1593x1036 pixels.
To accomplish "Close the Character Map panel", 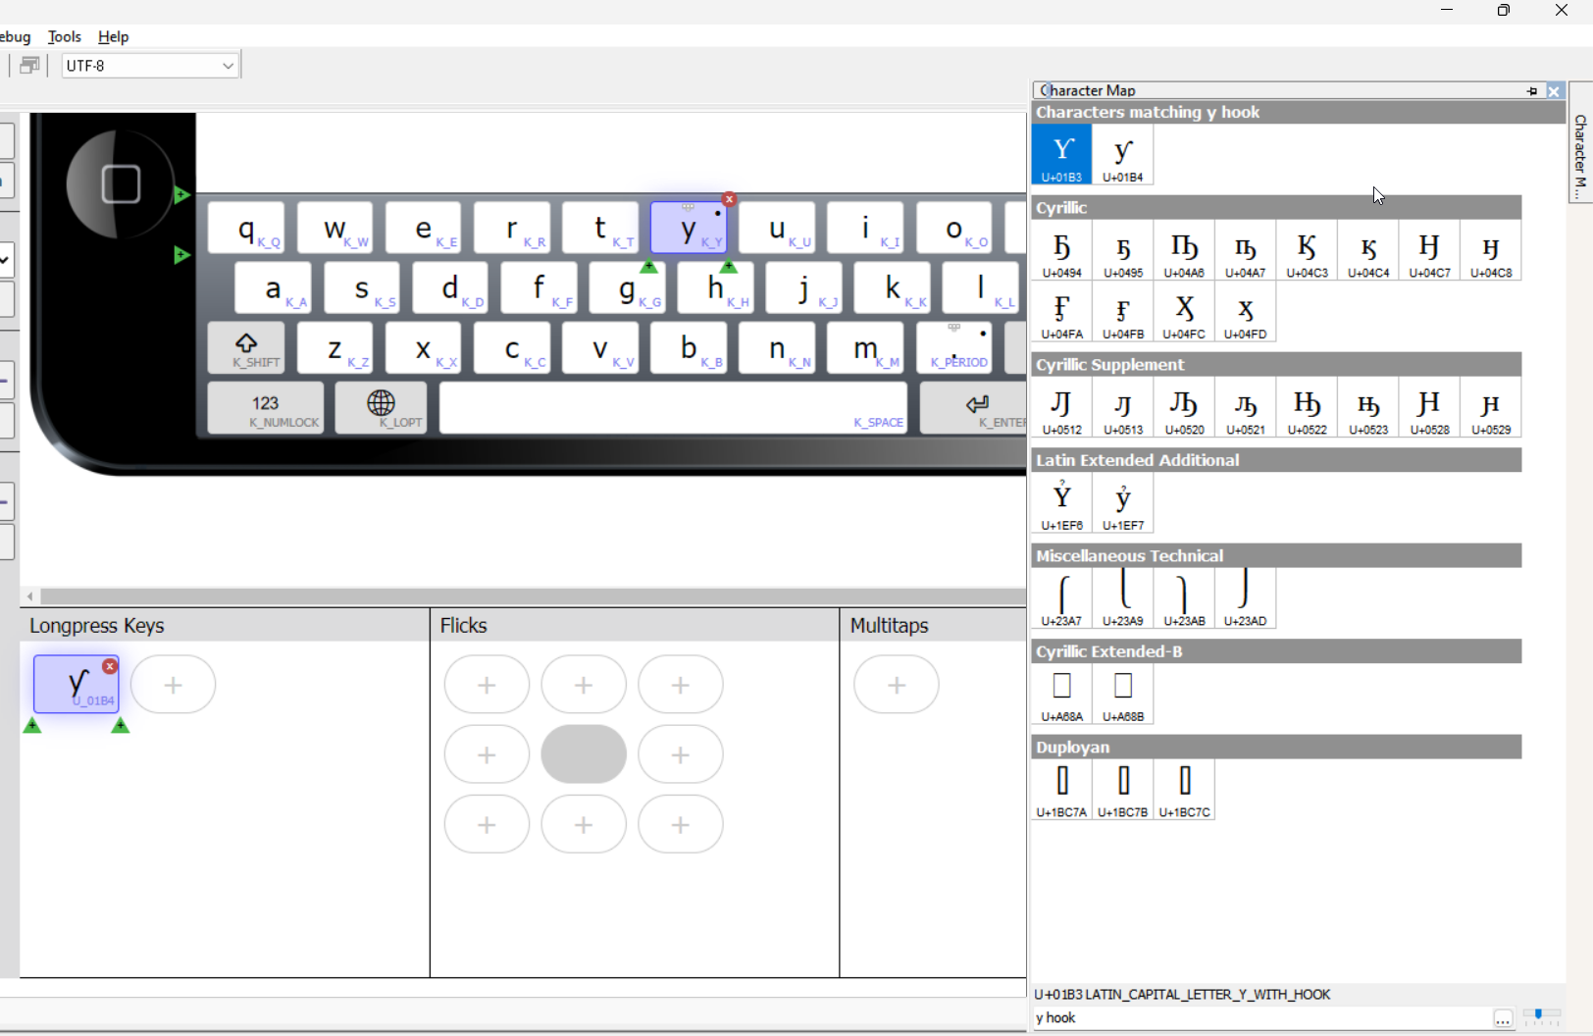I will (1554, 90).
